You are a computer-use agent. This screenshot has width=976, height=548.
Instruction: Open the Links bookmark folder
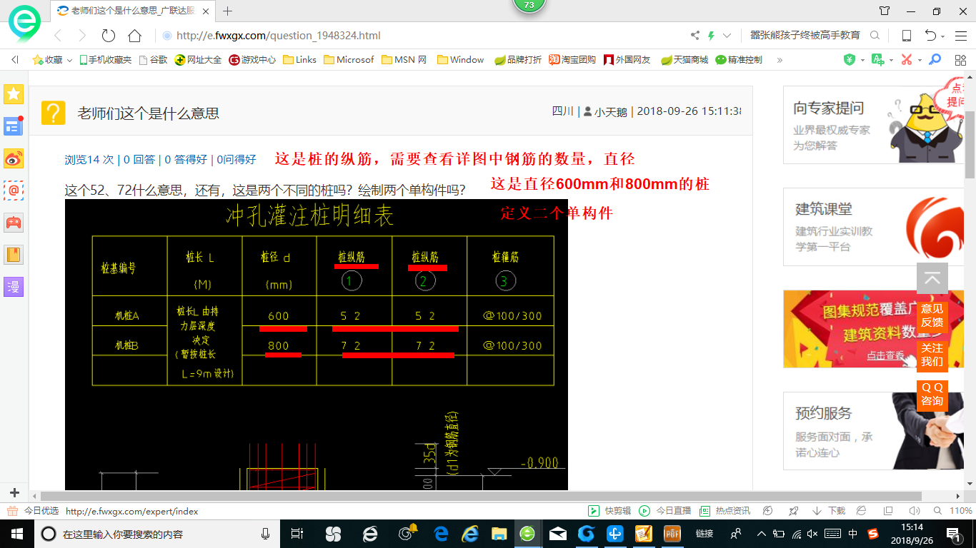299,60
